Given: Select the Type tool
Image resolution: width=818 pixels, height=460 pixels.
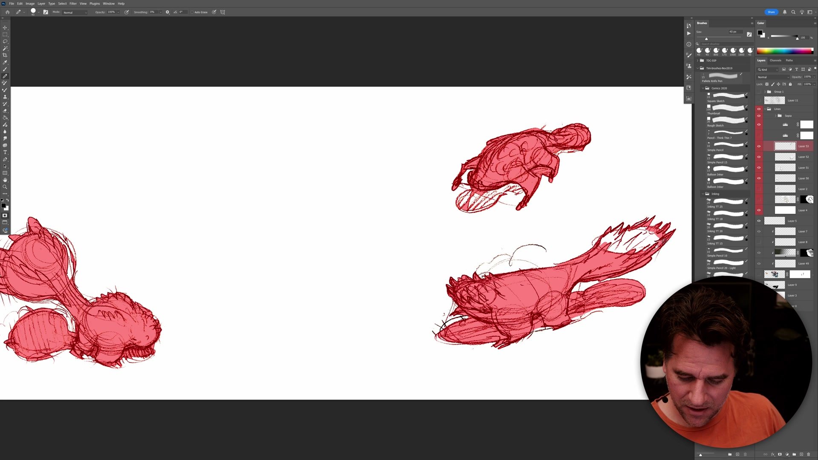Looking at the screenshot, I should 5,152.
